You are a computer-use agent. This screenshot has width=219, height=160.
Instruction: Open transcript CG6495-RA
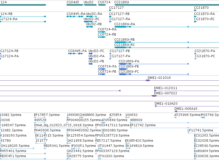[76, 14]
